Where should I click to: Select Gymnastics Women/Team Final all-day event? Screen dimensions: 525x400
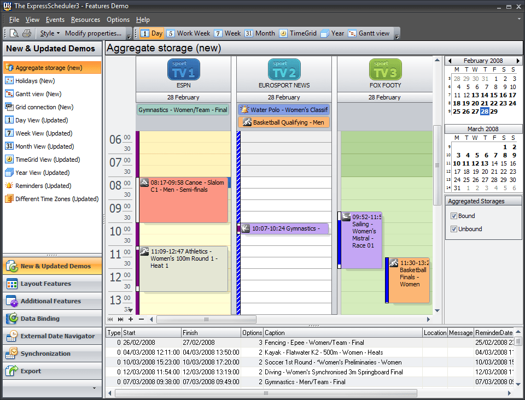coord(183,110)
